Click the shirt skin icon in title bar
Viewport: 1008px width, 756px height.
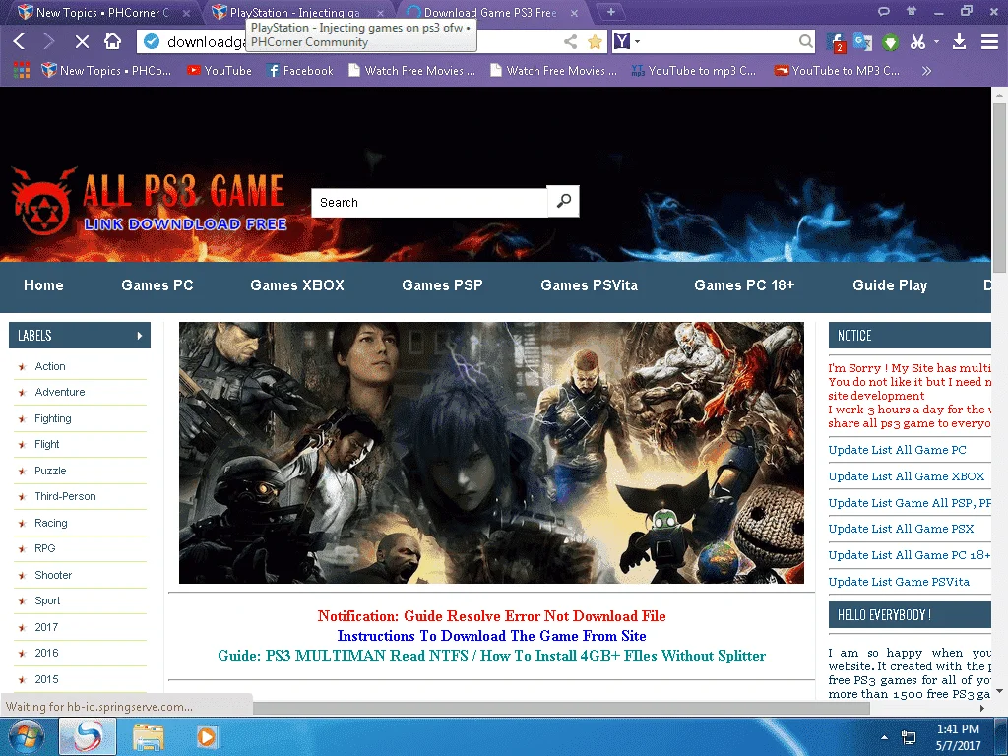(911, 11)
